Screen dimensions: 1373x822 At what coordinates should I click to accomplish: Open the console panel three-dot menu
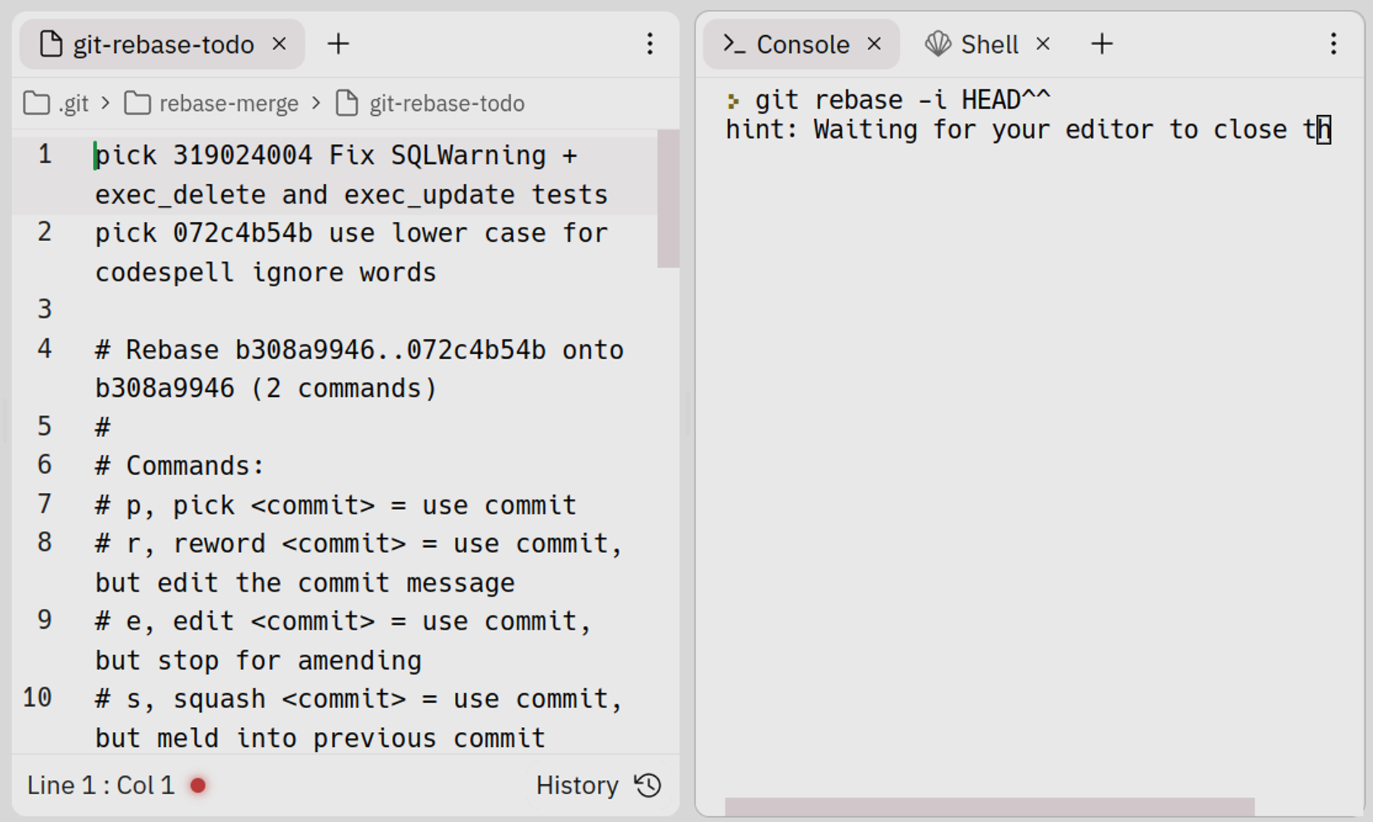1334,44
